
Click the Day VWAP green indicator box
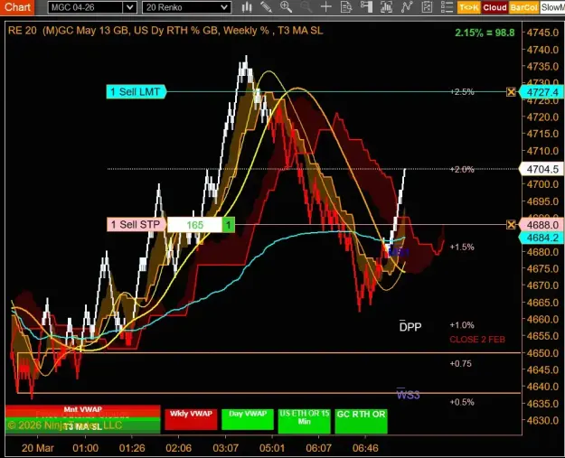click(x=248, y=419)
